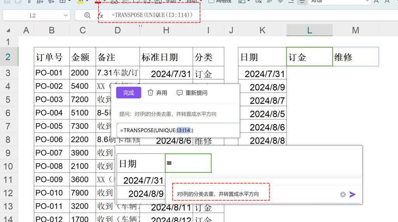Click 2024/8/8 in column K
Screen dimensions: 398x222
tap(262, 140)
